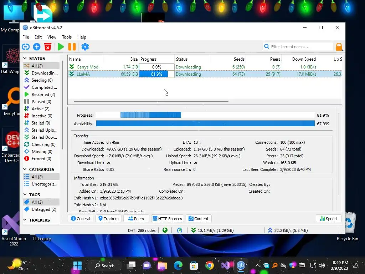The image size is (365, 274).
Task: Select Untagged (2) tag filter
Action: [41, 209]
